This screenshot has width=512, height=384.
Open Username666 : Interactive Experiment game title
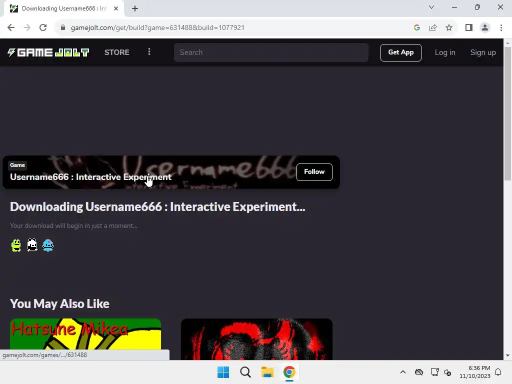90,177
